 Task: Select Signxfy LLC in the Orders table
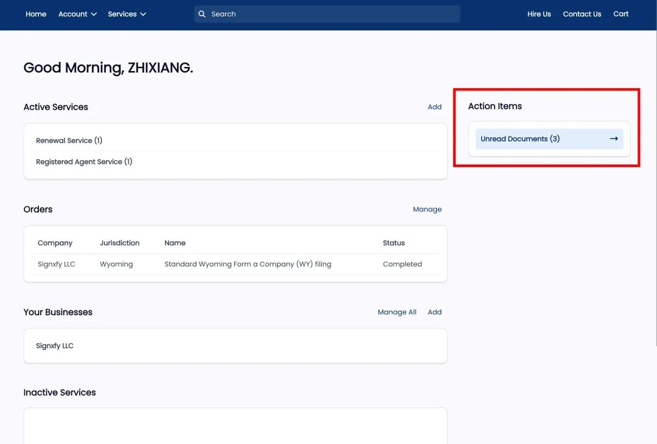coord(57,264)
